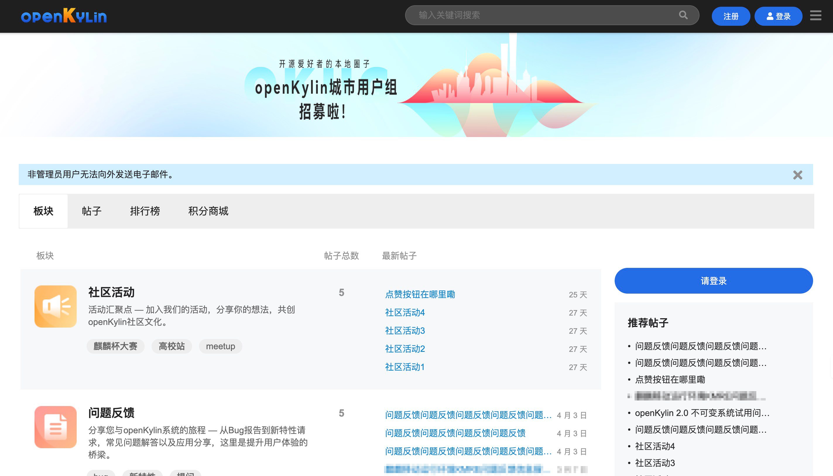Screen dimensions: 833x476
Task: Open the hamburger menu icon
Action: (x=816, y=15)
